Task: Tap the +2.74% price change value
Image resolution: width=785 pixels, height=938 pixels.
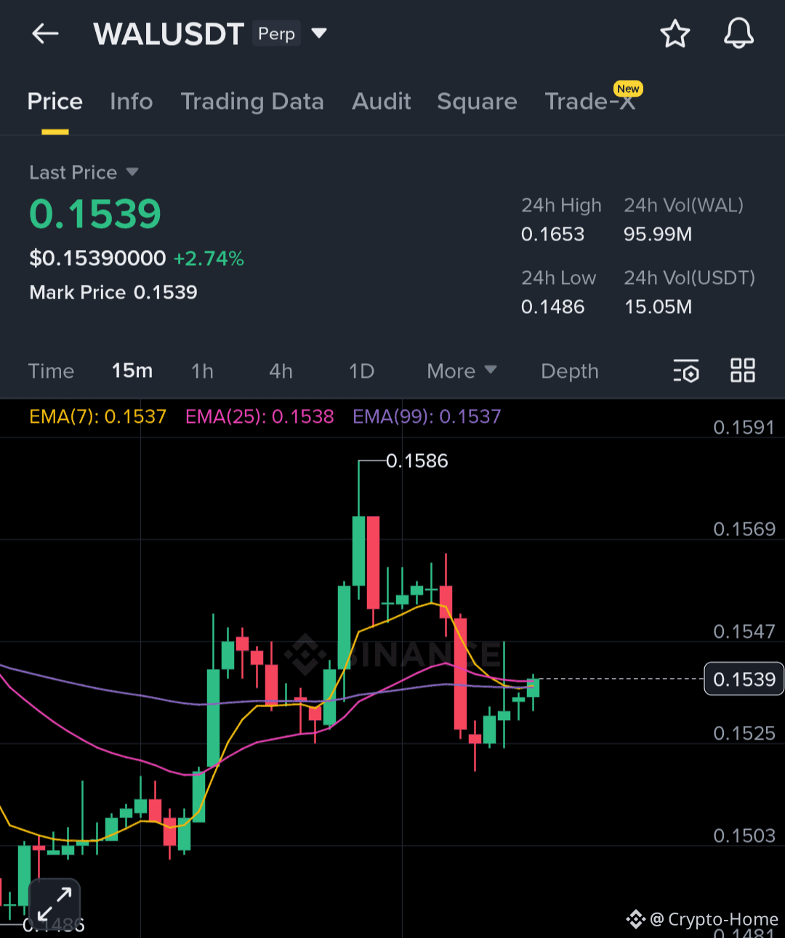Action: click(x=209, y=259)
